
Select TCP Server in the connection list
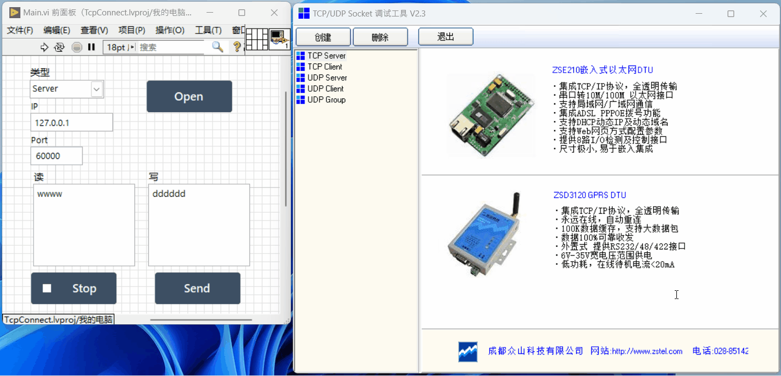coord(327,56)
